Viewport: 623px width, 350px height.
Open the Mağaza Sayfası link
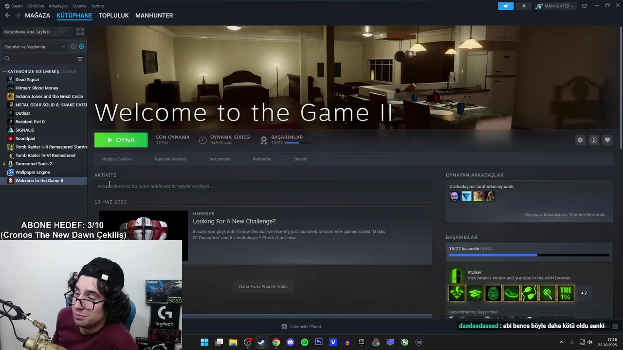pyautogui.click(x=116, y=159)
